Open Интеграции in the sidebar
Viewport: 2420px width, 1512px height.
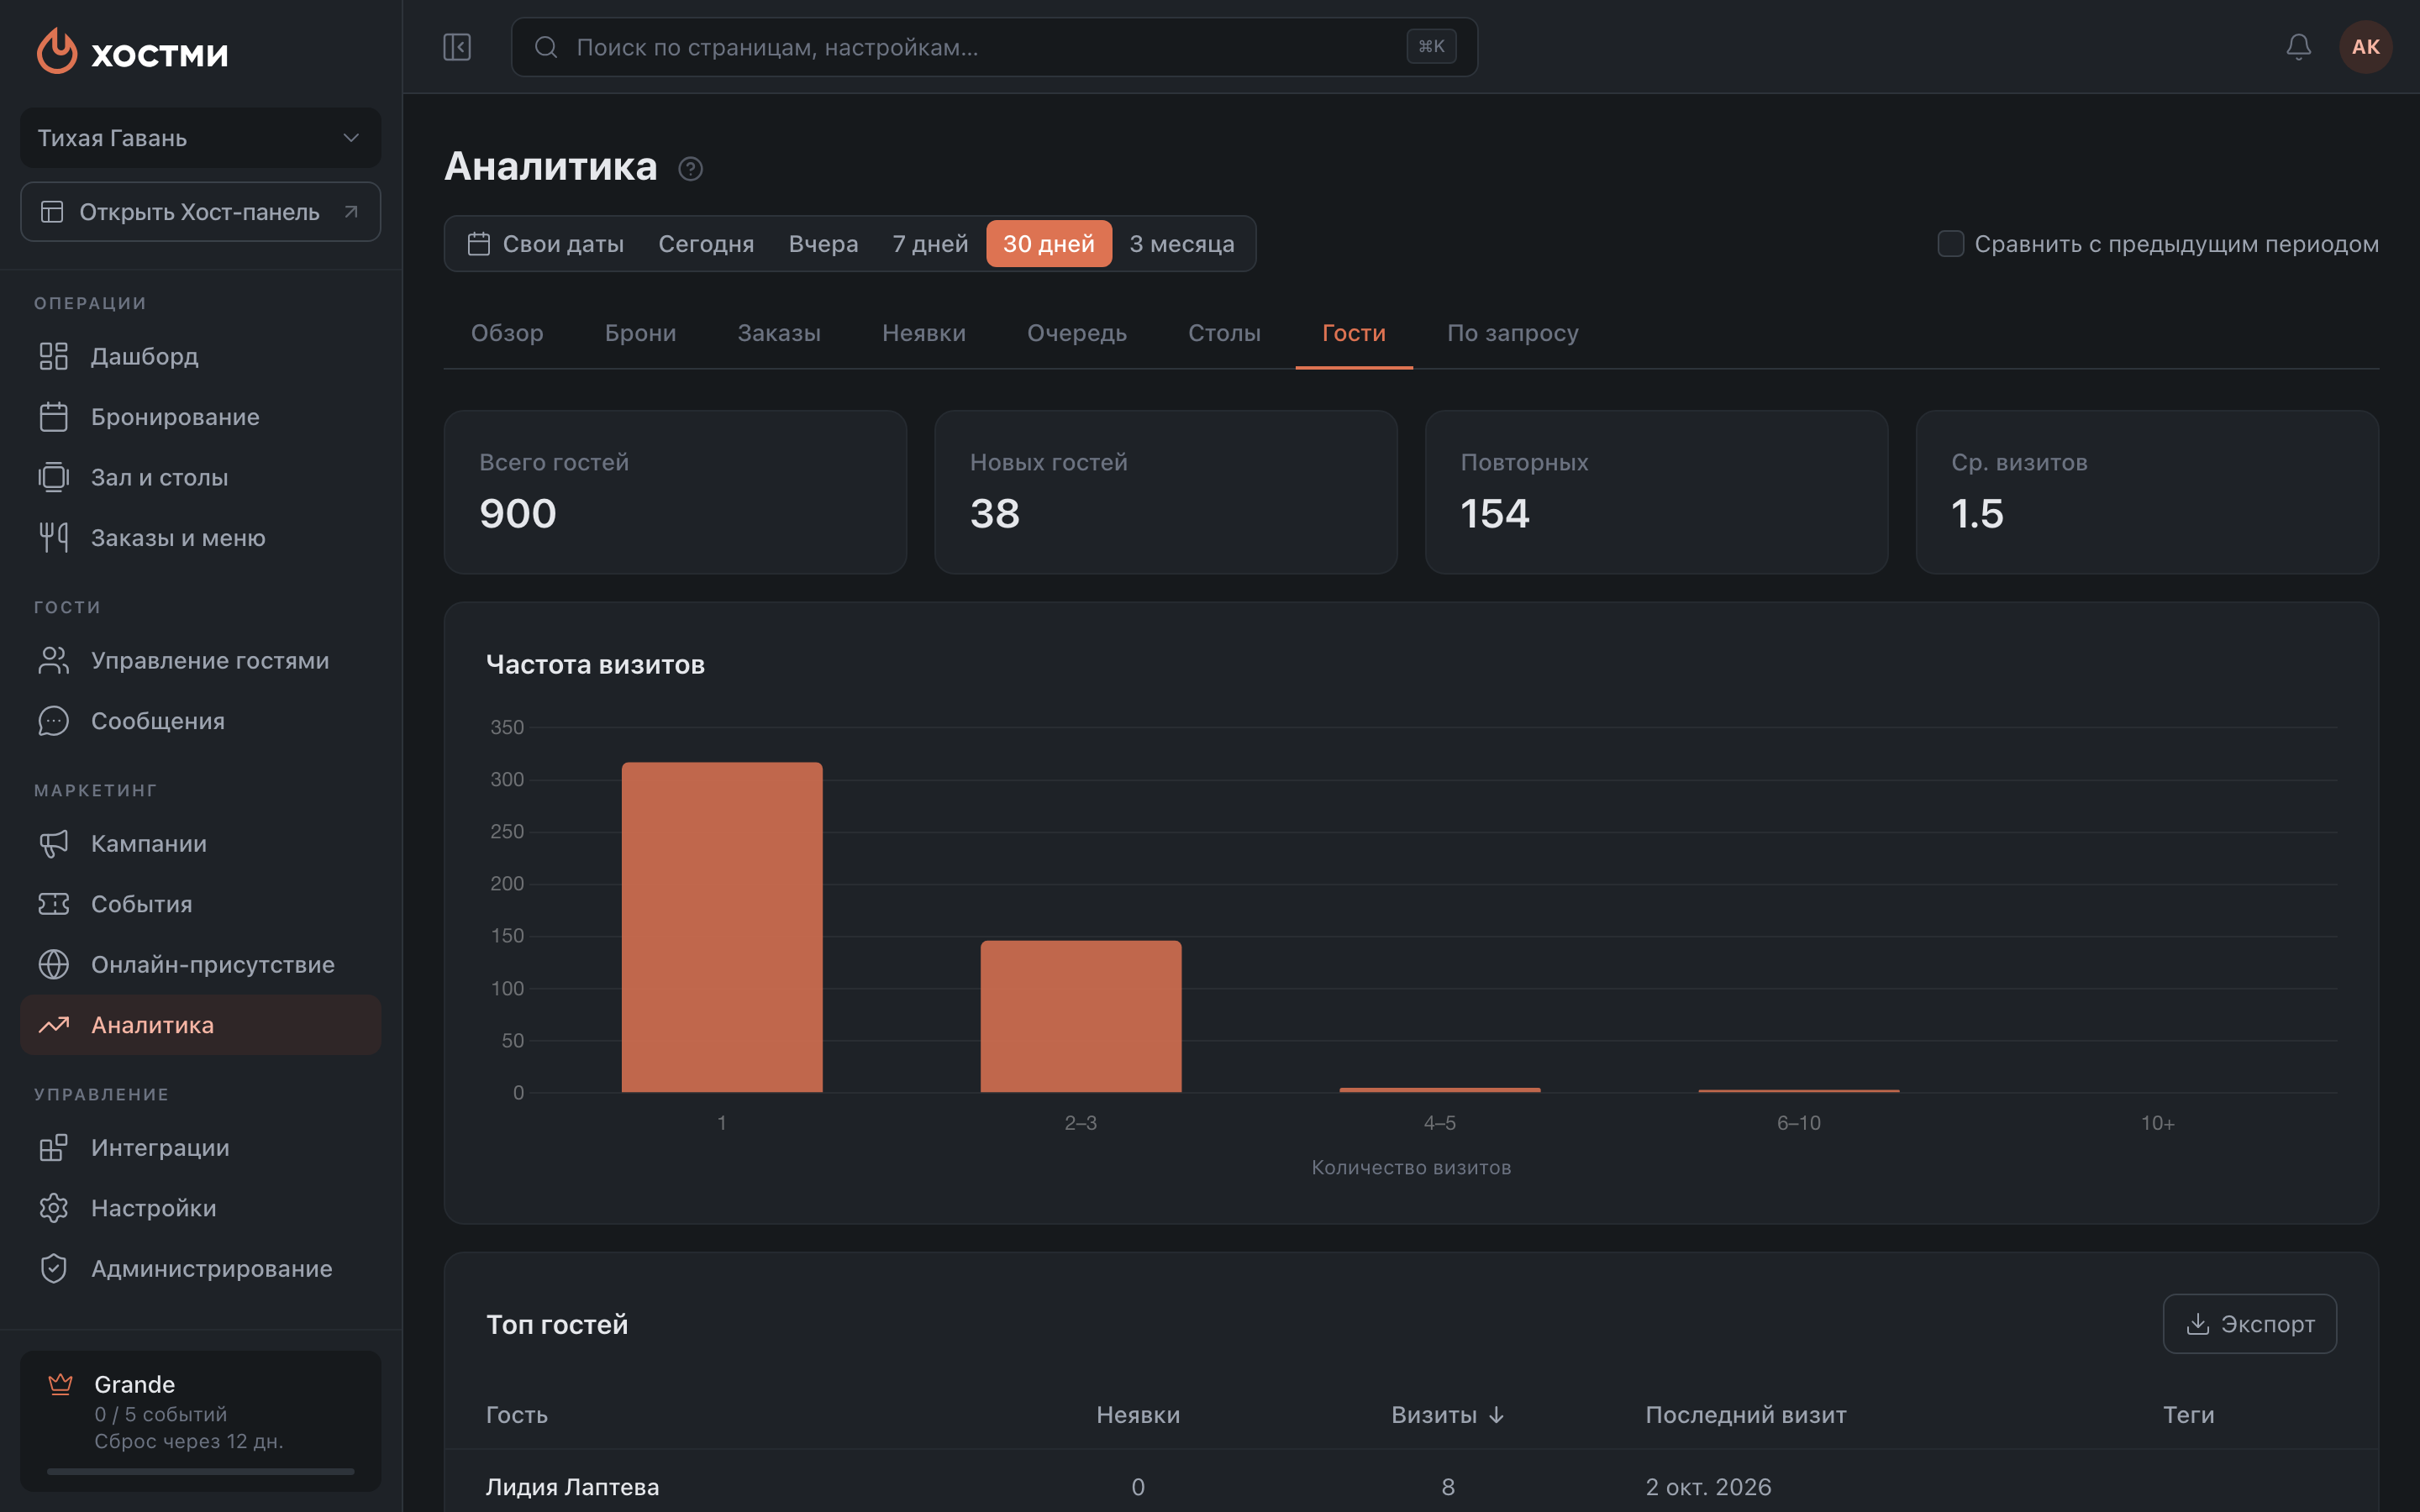point(201,1147)
